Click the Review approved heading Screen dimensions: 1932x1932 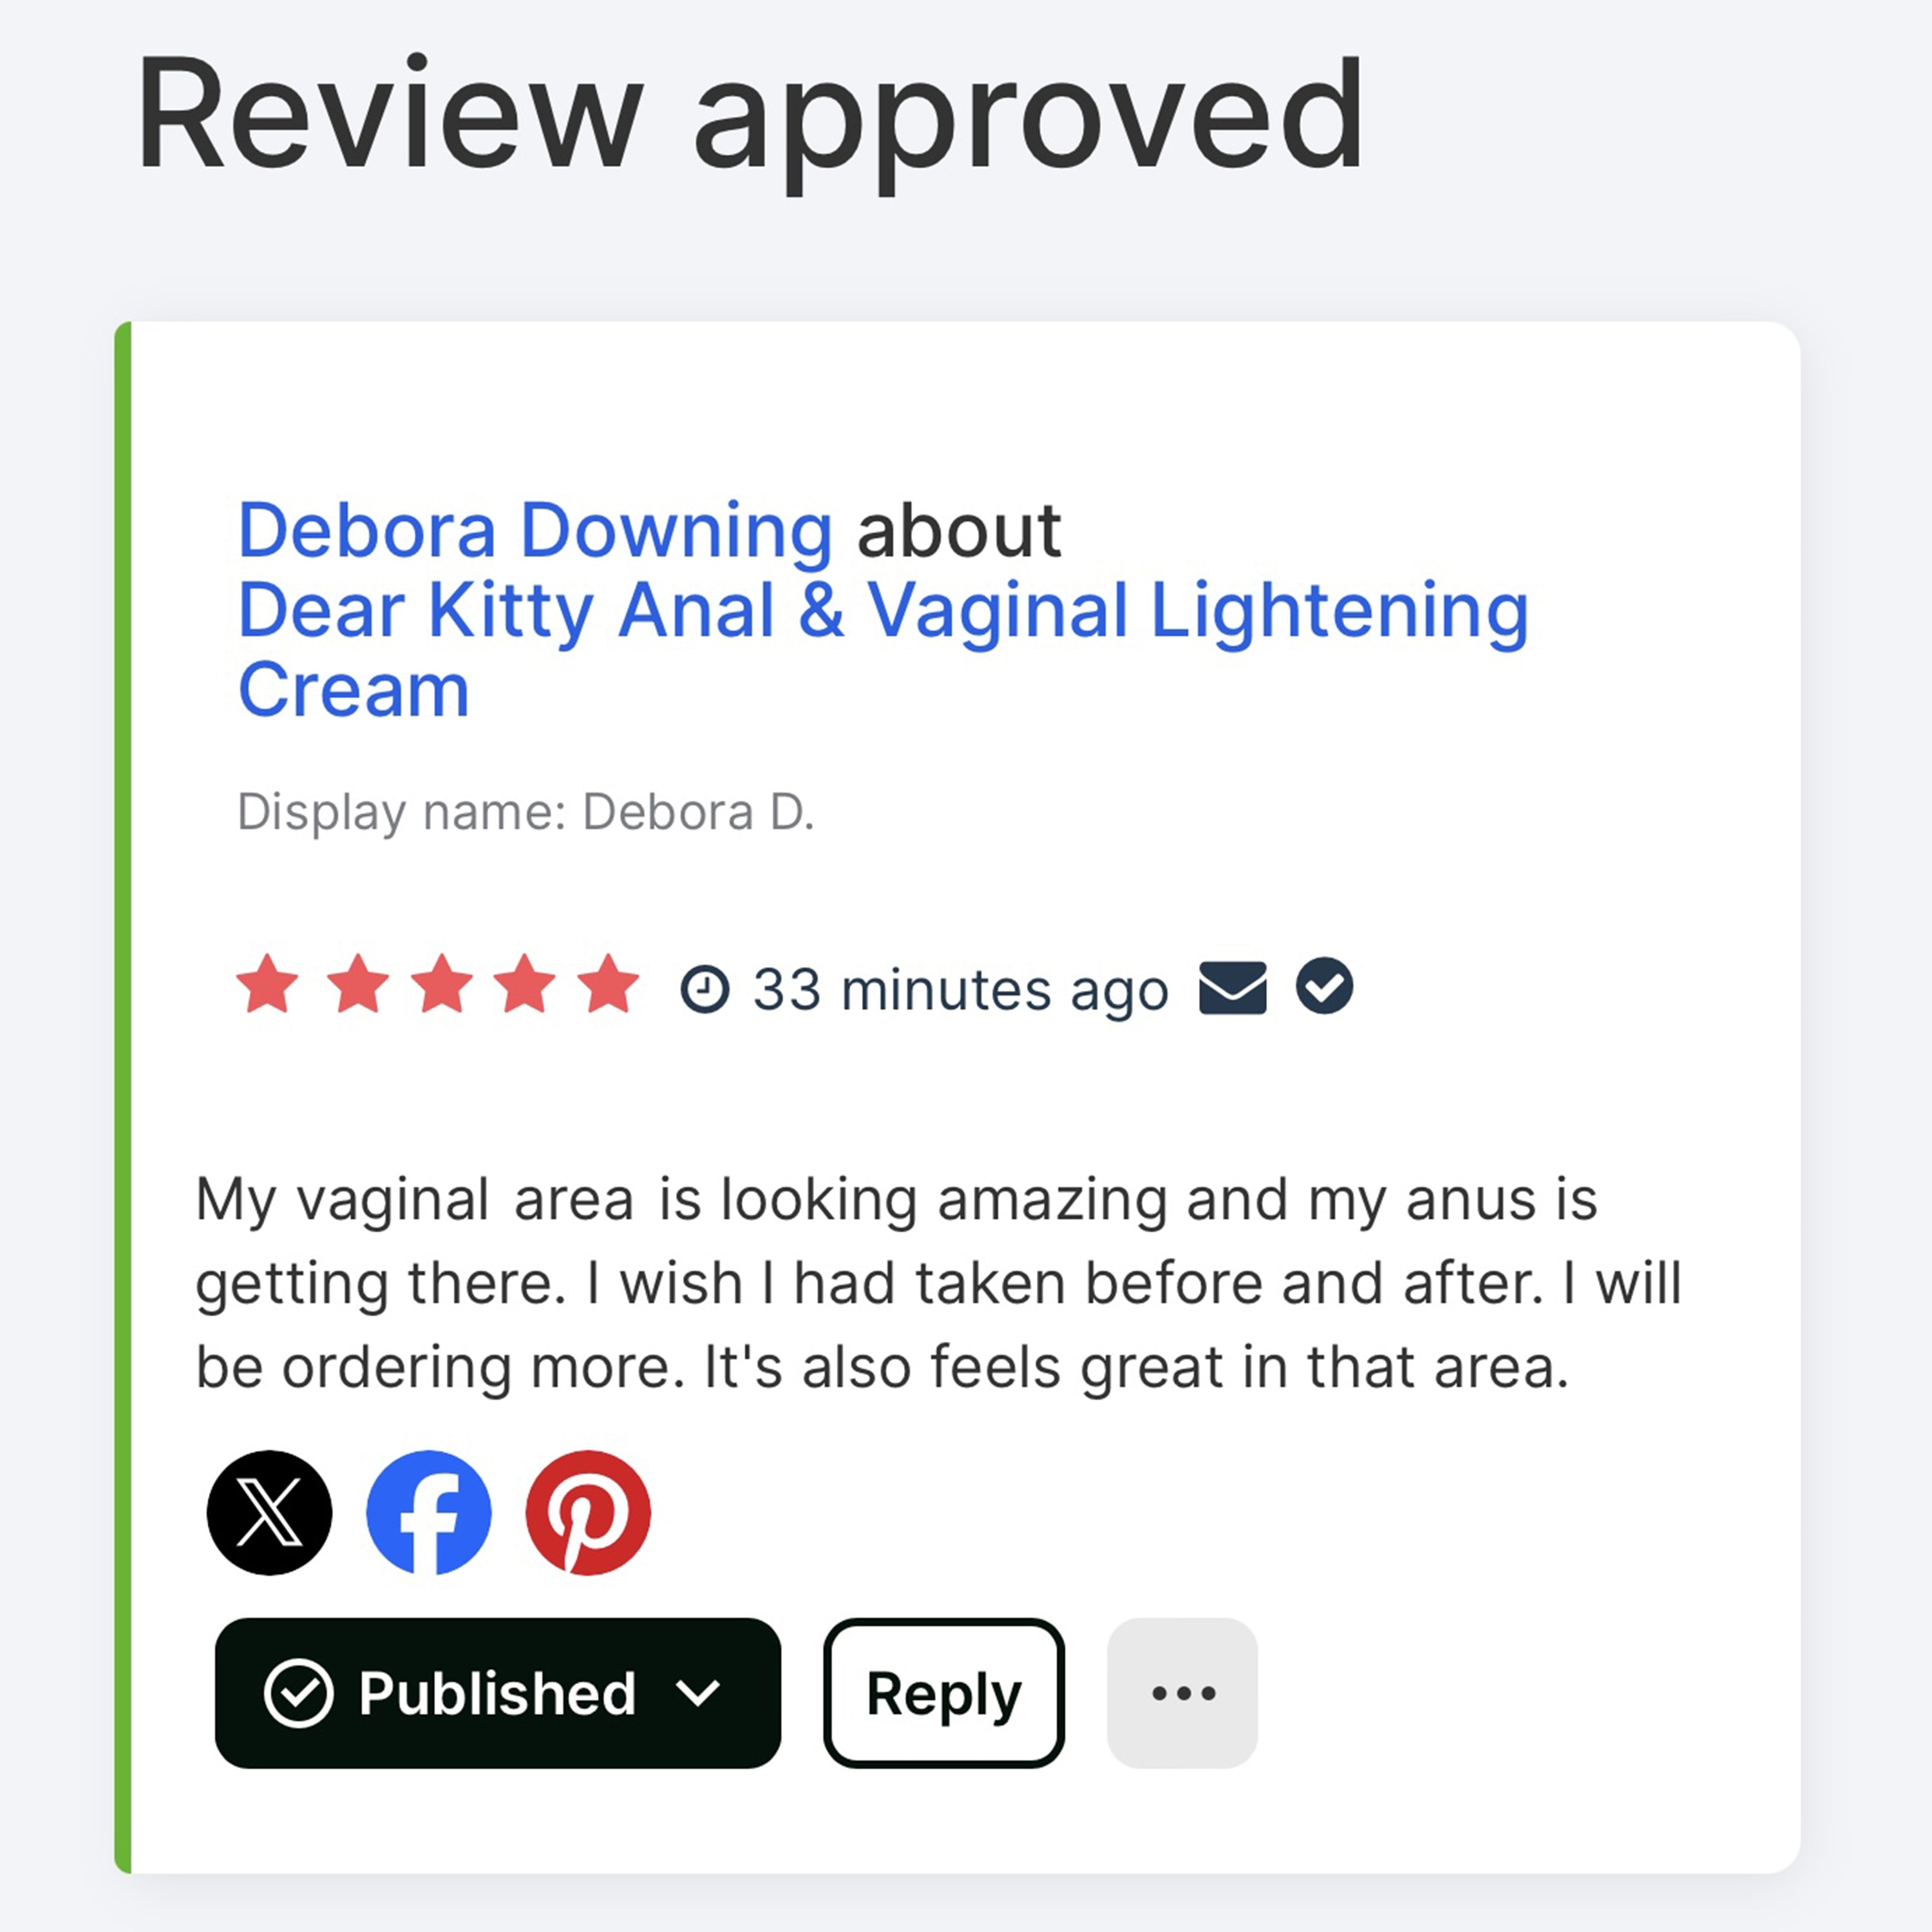pos(749,116)
